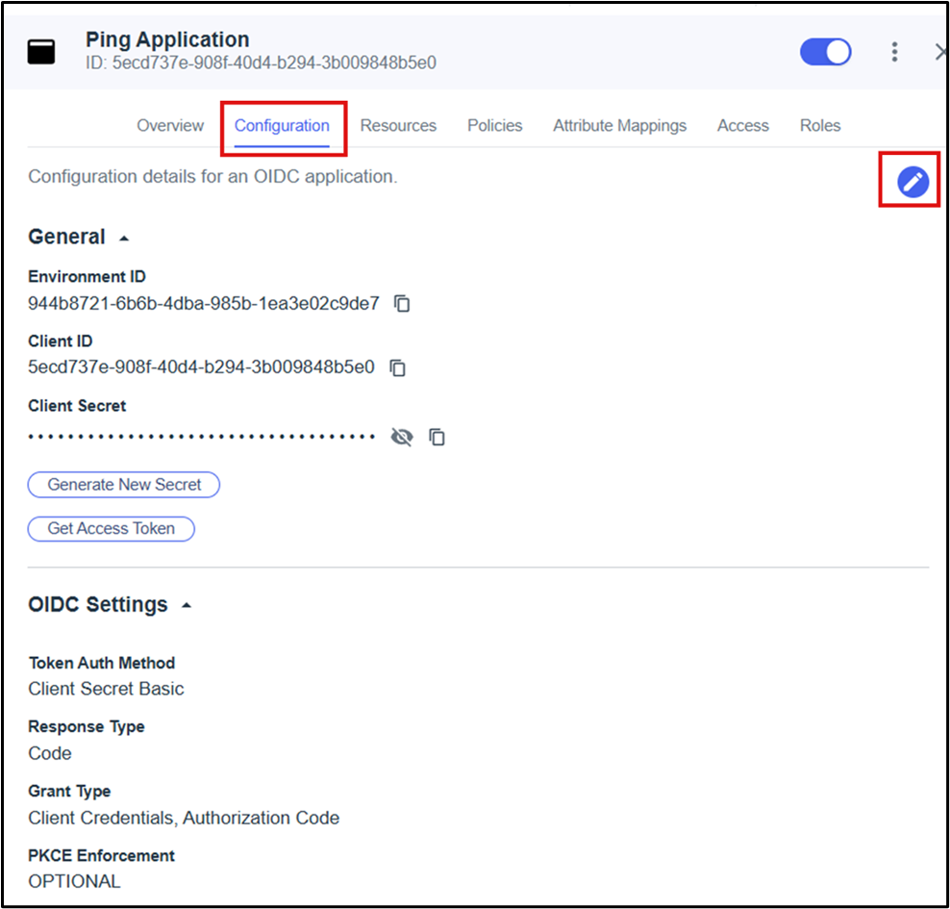Click the Ping Application title
The width and height of the screenshot is (950, 909).
(x=167, y=39)
